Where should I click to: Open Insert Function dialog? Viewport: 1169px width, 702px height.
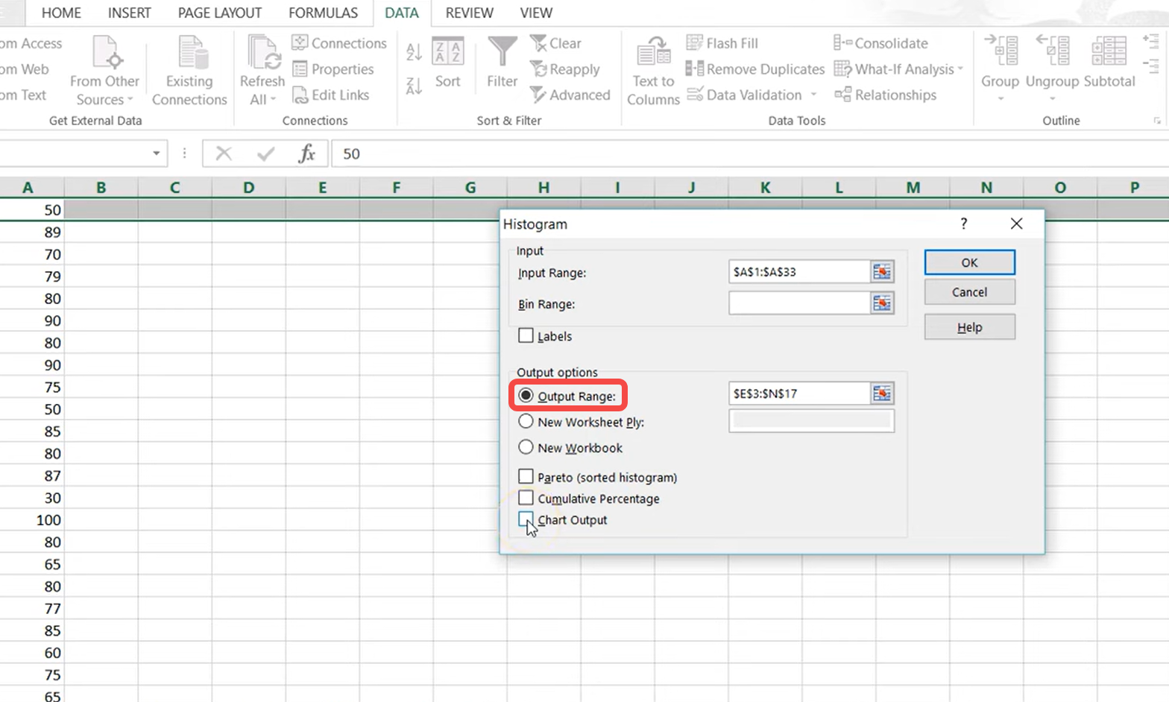(x=306, y=154)
